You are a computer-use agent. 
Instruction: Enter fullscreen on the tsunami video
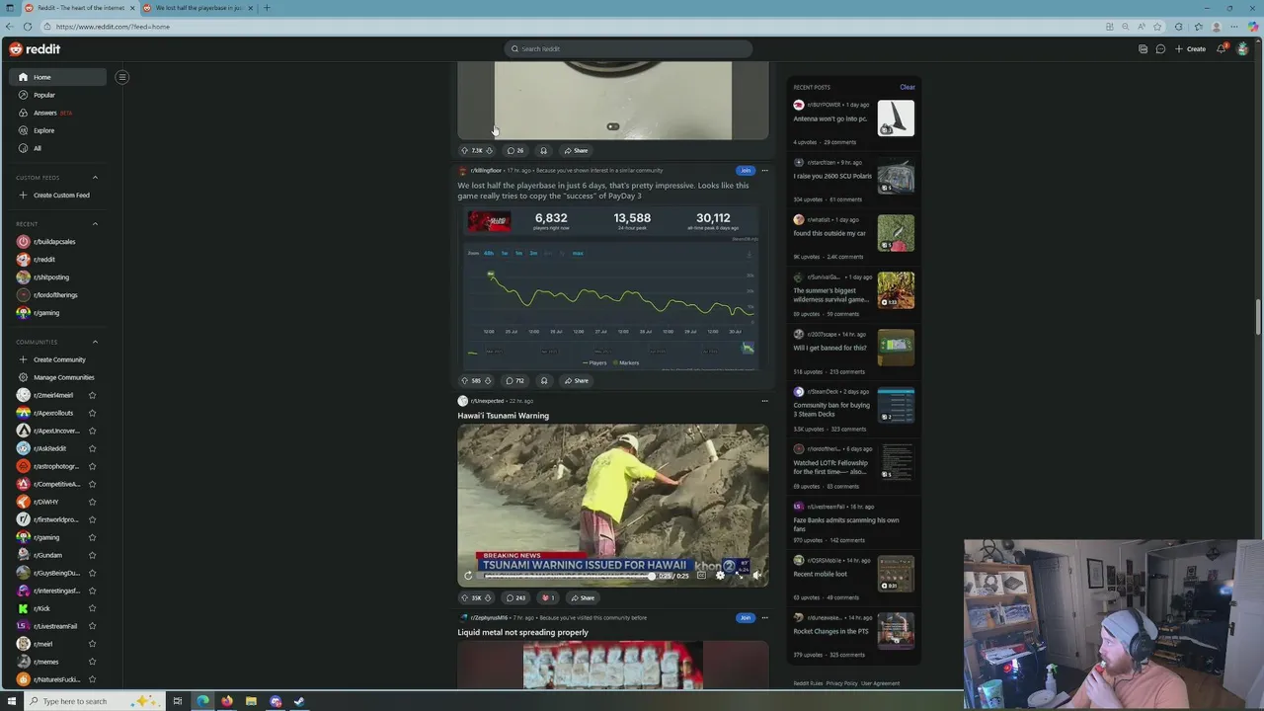pyautogui.click(x=739, y=576)
